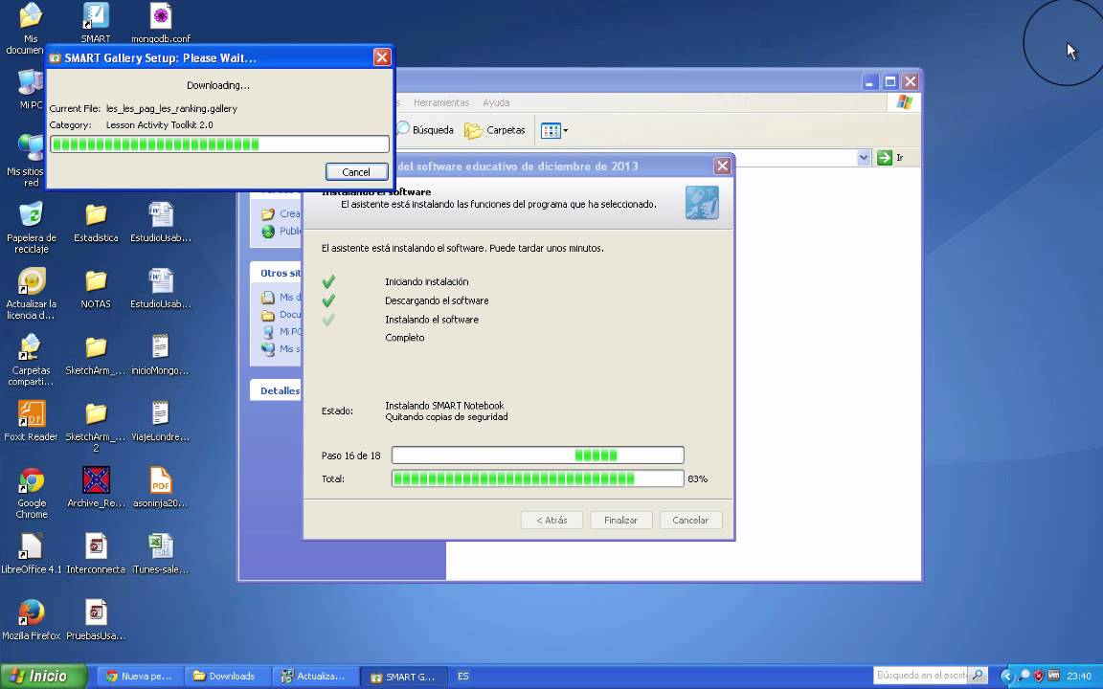Screen dimensions: 1103x689
Task: Switch to SMART G... taskbar item
Action: click(x=402, y=677)
